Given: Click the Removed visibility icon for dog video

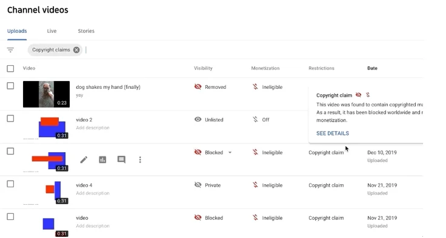Looking at the screenshot, I should point(198,87).
